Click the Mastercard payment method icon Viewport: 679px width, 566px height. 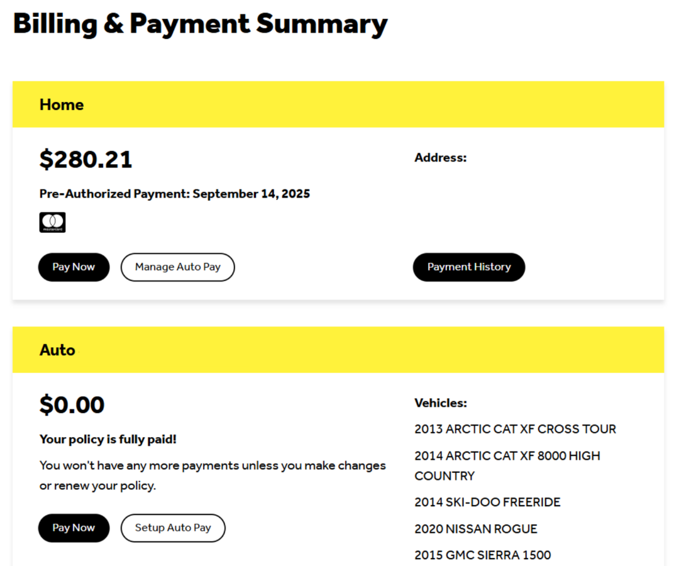[52, 222]
